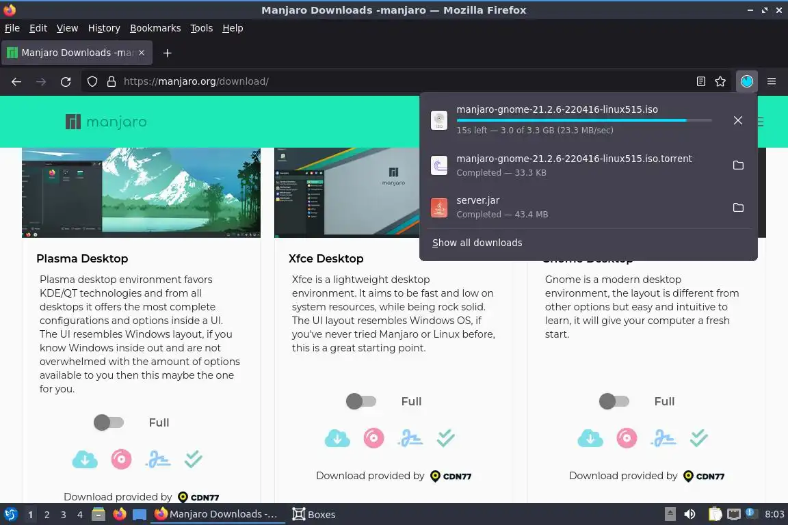Click the downloads toolbar button
The height and width of the screenshot is (525, 788).
pyautogui.click(x=747, y=81)
